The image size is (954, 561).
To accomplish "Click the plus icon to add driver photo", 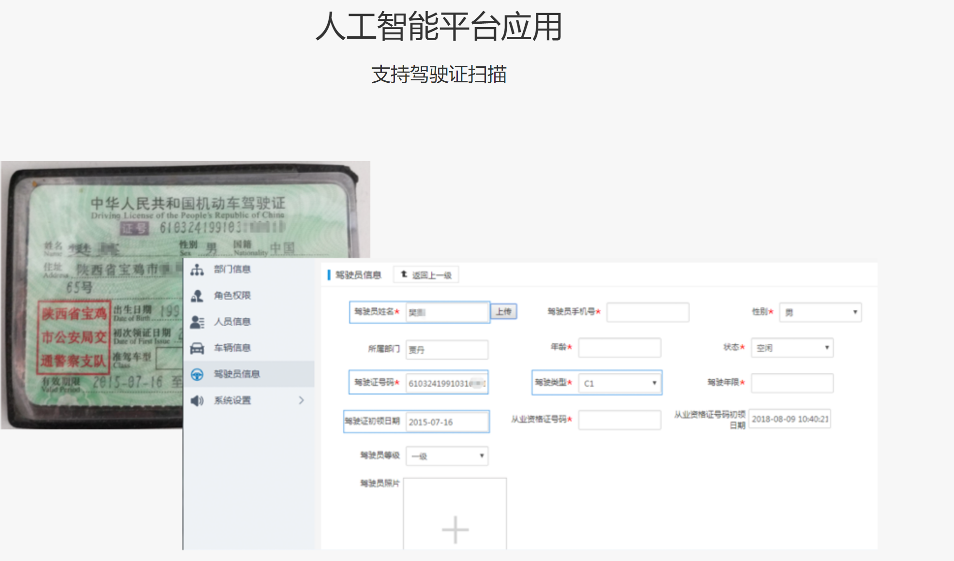I will (x=455, y=529).
